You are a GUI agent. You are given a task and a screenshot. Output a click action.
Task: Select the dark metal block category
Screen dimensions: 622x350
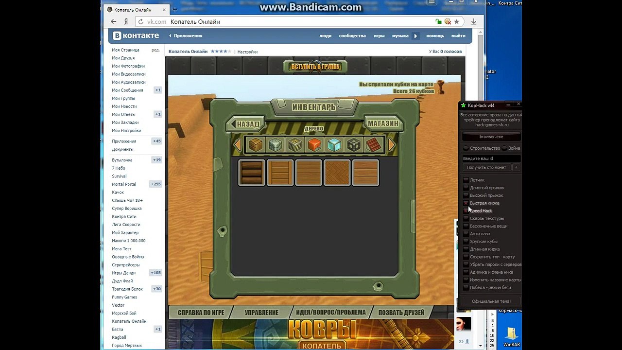tap(354, 144)
